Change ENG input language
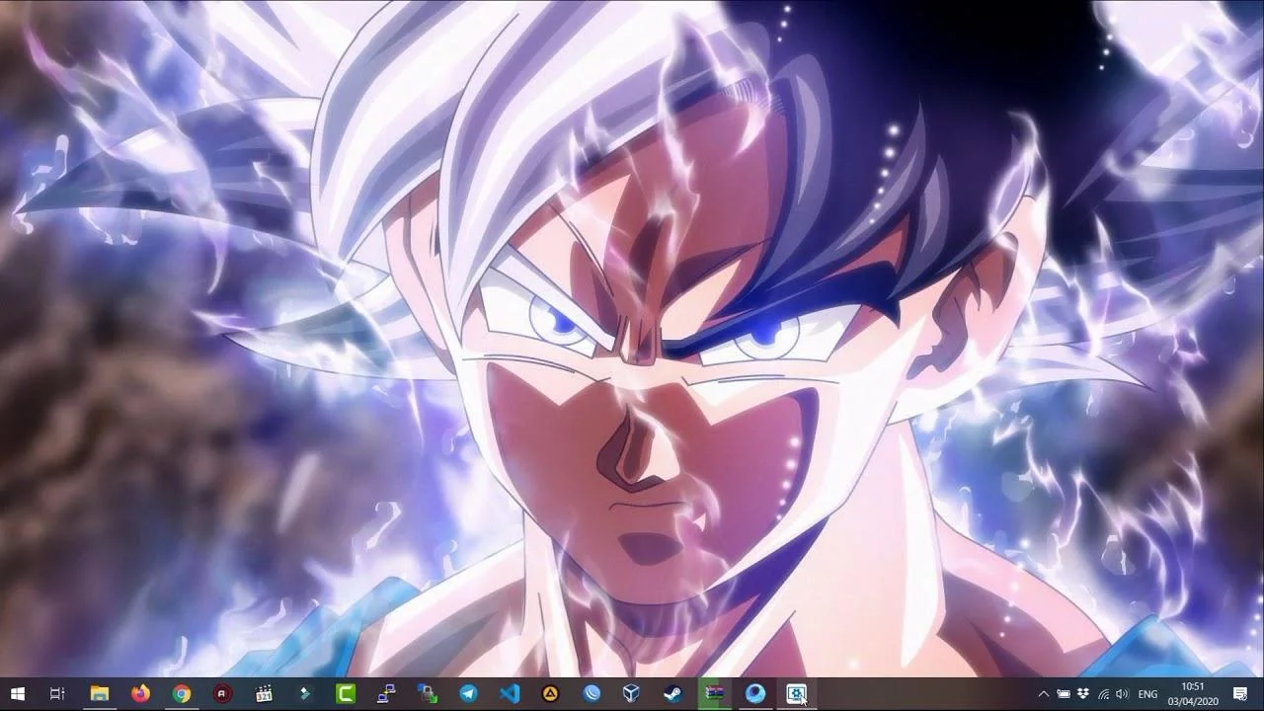Image resolution: width=1264 pixels, height=711 pixels. pyautogui.click(x=1147, y=694)
